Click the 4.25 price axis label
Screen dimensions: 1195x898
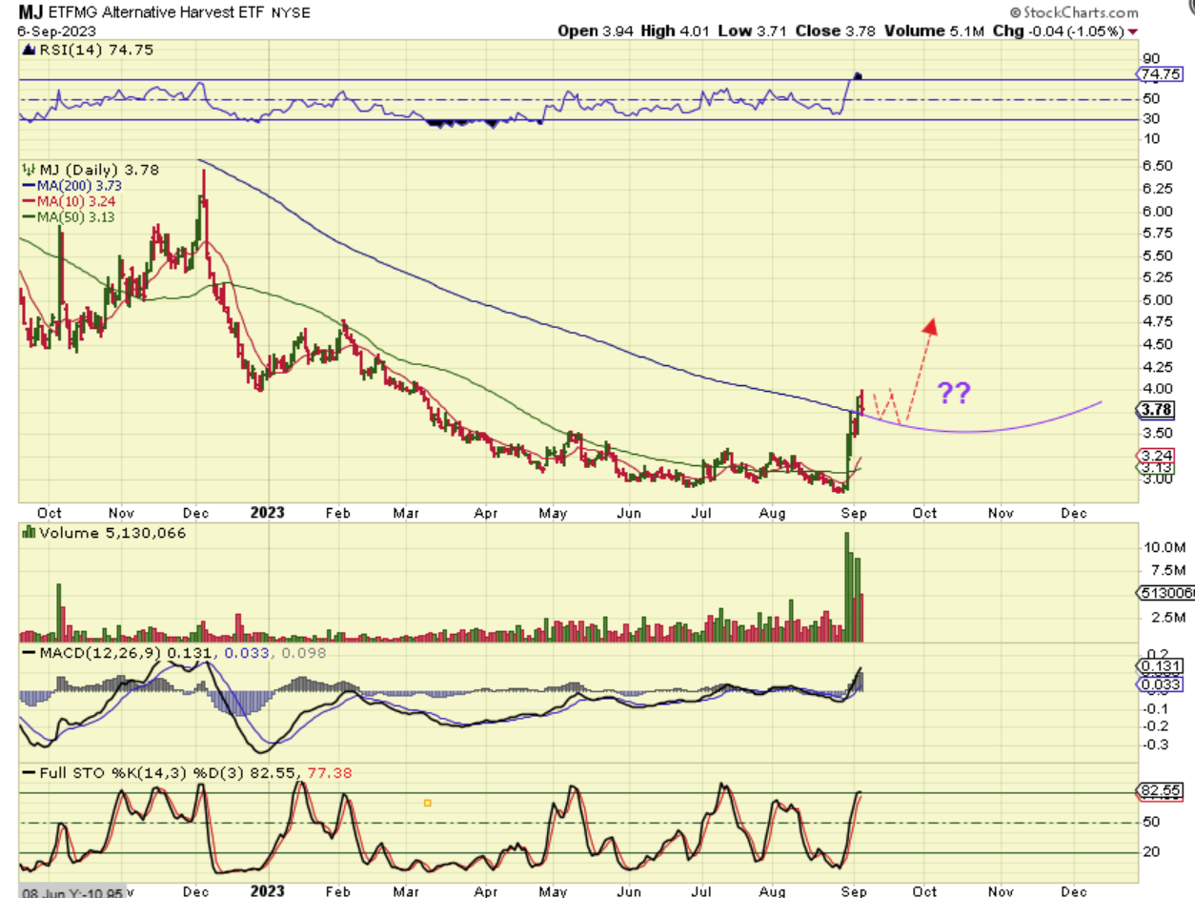1158,366
